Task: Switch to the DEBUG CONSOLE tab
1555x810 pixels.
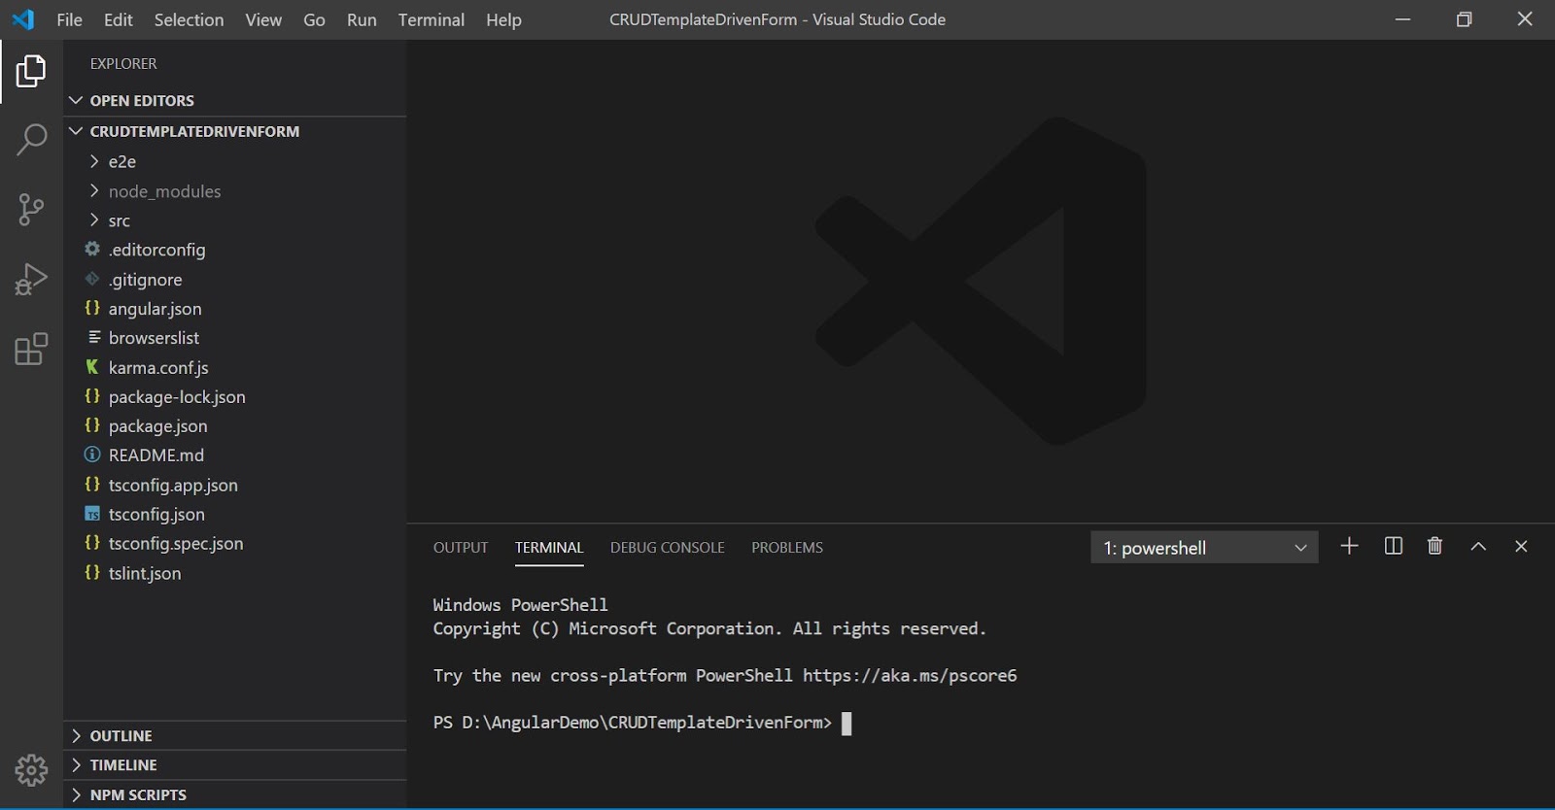Action: click(668, 548)
